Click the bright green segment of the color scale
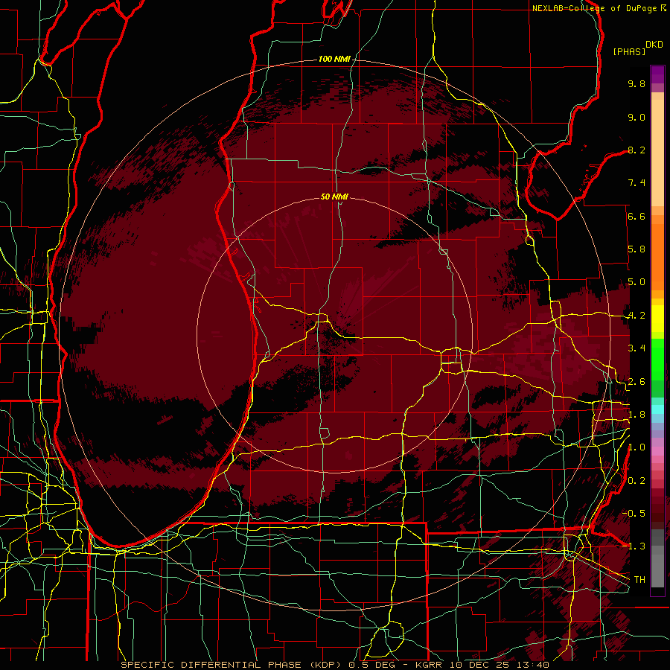Image resolution: width=670 pixels, height=670 pixels. (x=657, y=359)
